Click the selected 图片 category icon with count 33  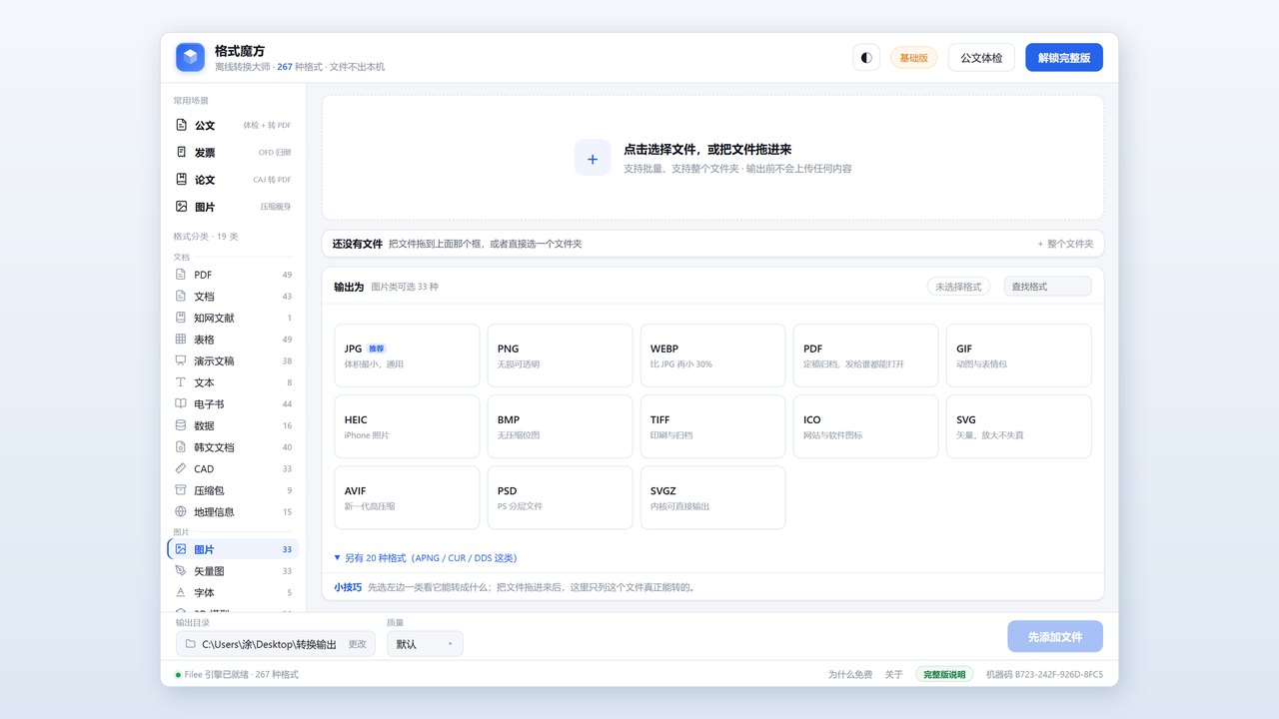click(181, 549)
